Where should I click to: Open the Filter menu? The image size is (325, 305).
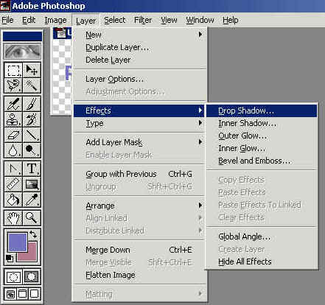[x=143, y=20]
